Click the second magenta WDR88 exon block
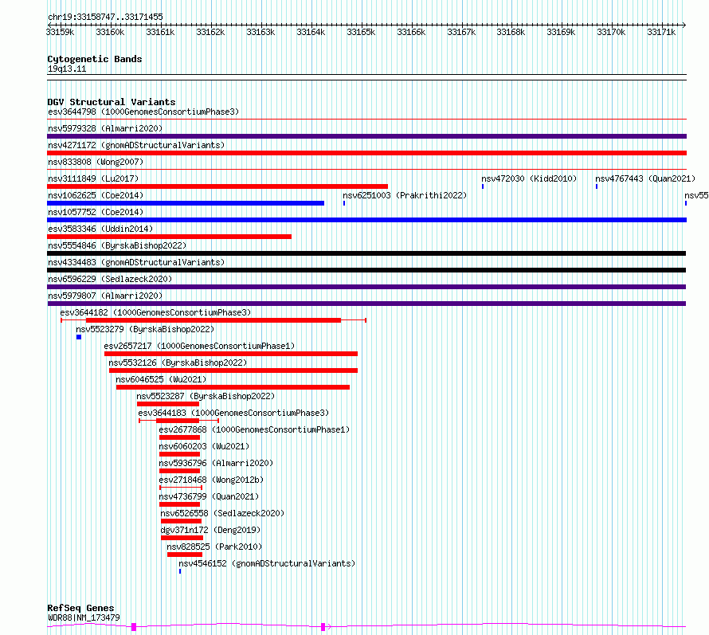 [323, 627]
